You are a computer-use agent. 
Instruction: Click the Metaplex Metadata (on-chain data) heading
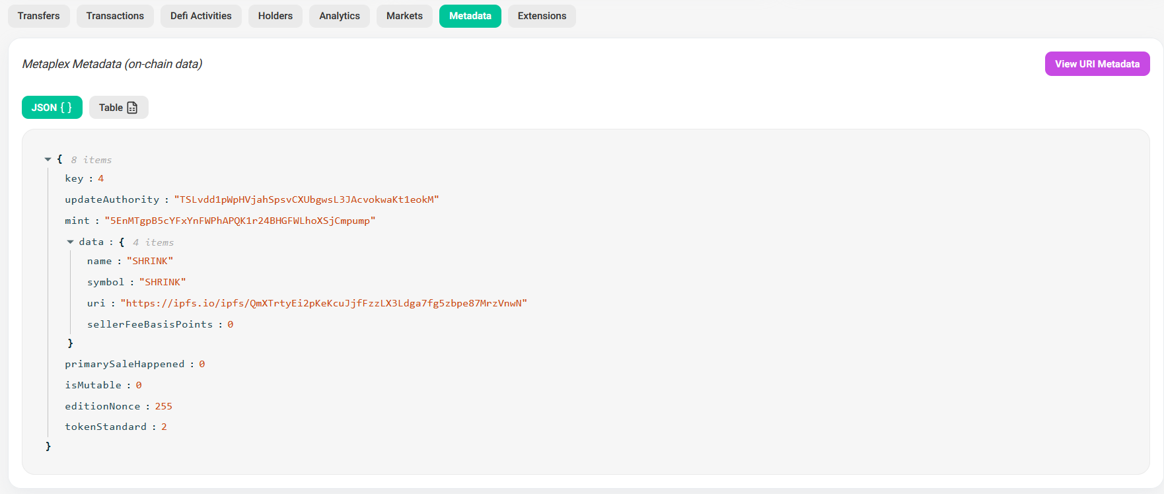coord(112,64)
